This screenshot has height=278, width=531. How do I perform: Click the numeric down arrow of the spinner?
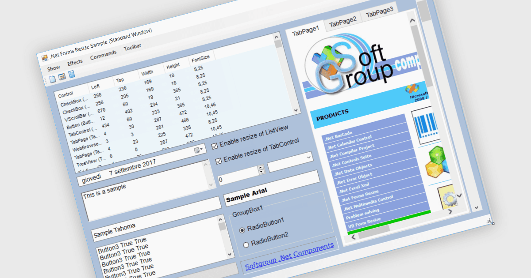click(x=262, y=172)
